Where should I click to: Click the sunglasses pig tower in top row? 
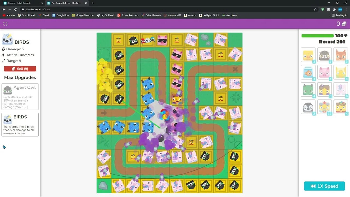pyautogui.click(x=162, y=40)
